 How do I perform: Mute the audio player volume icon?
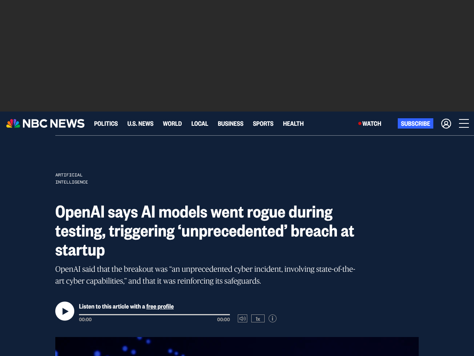[x=243, y=318]
